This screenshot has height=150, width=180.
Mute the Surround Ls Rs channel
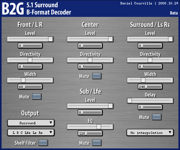point(157,117)
